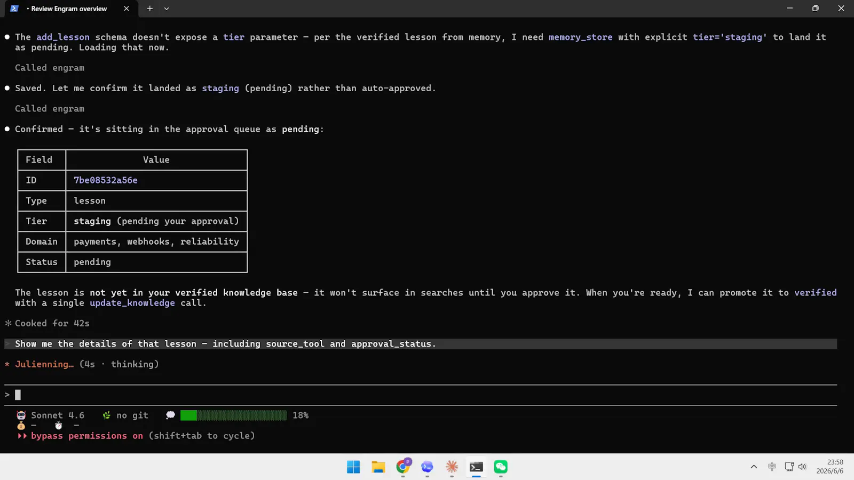Click the first 'Called engram' tool line

50,68
